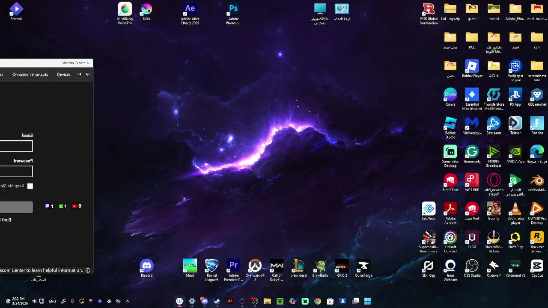Open the Canva desktop shortcut
The image size is (548, 308).
coord(450,97)
